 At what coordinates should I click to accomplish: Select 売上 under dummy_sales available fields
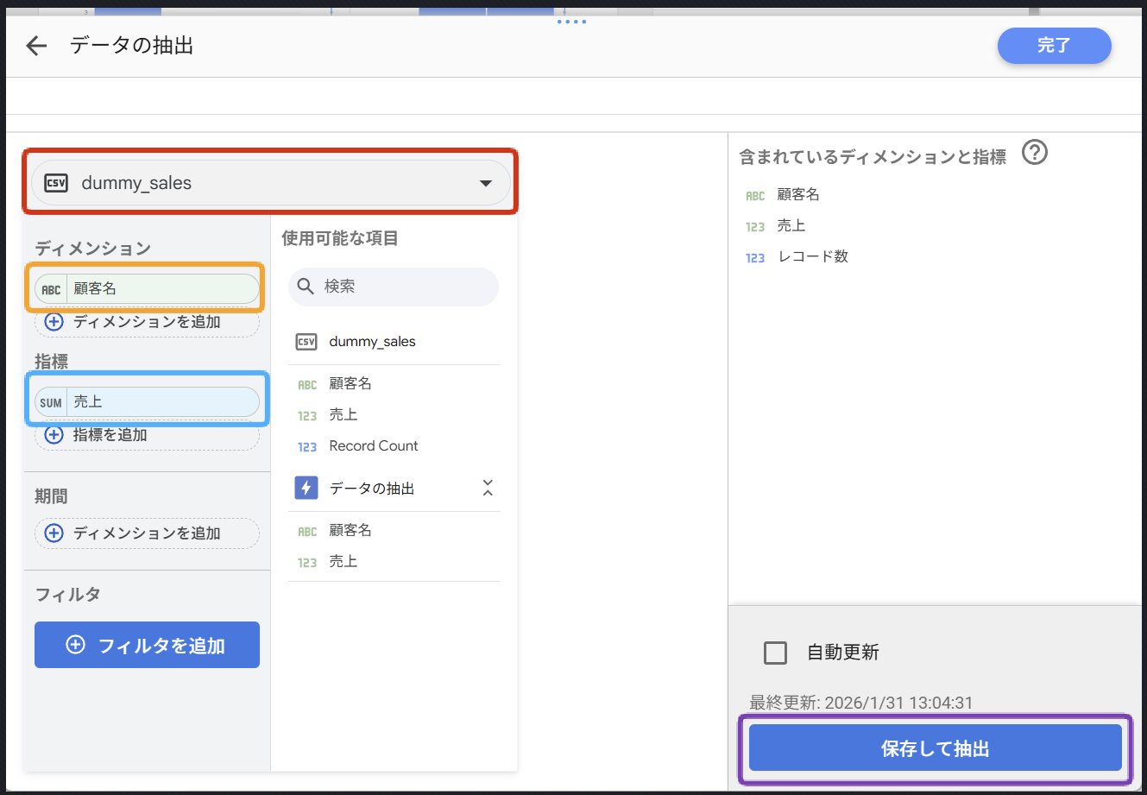point(343,415)
